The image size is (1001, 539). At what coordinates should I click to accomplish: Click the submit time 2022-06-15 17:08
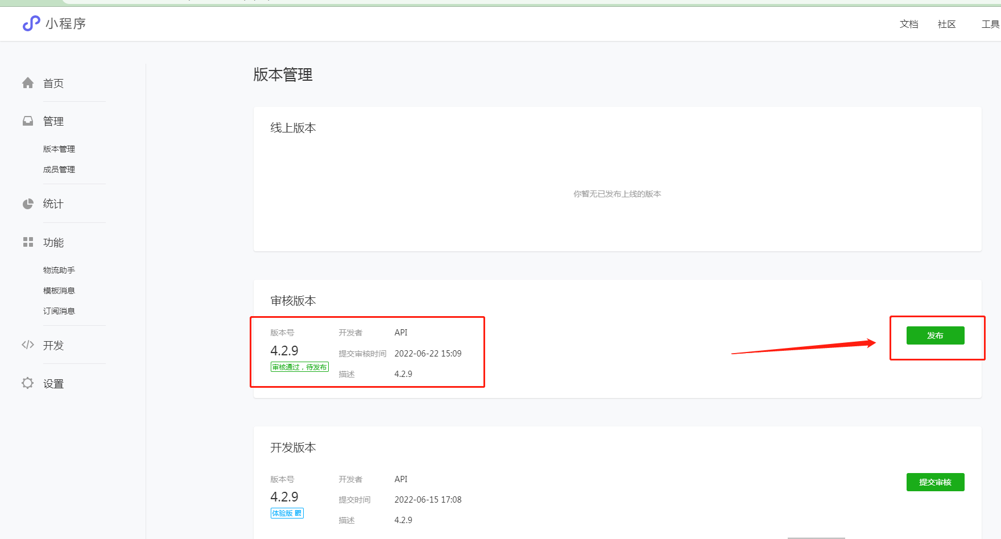(x=428, y=500)
